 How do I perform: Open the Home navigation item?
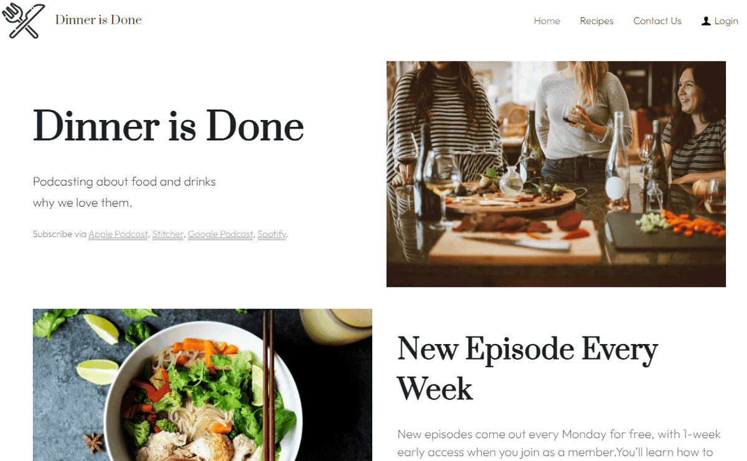547,21
